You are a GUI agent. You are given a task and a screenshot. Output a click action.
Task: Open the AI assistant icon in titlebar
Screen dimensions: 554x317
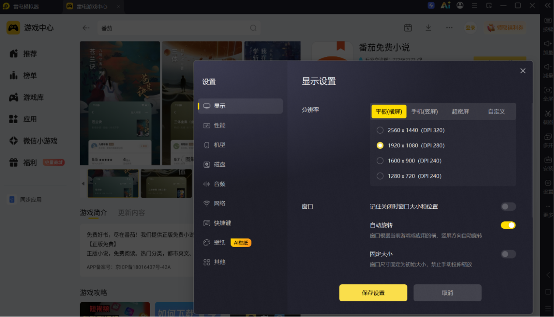point(445,6)
